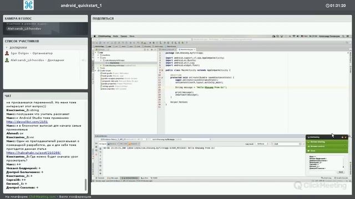Click Screen control in ClickMeeting widget
Screen dimensions: 355x199
(x=327, y=146)
